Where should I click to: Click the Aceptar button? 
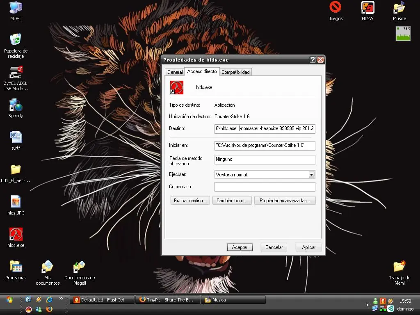click(x=240, y=247)
